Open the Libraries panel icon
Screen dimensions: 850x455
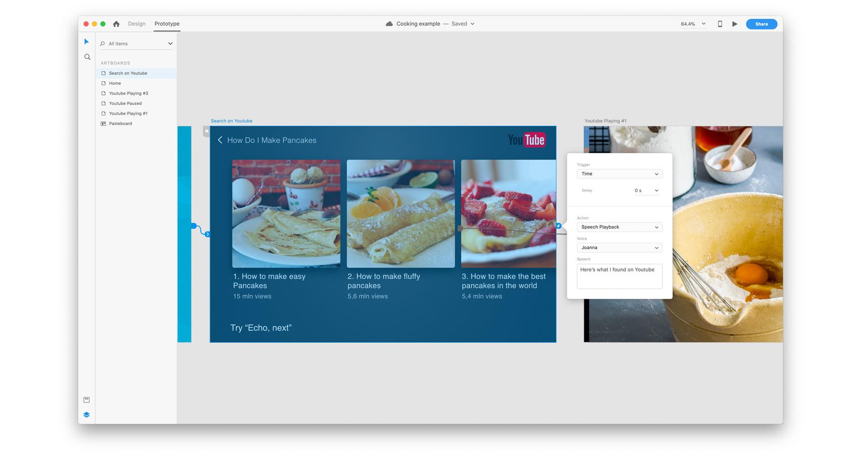[87, 400]
